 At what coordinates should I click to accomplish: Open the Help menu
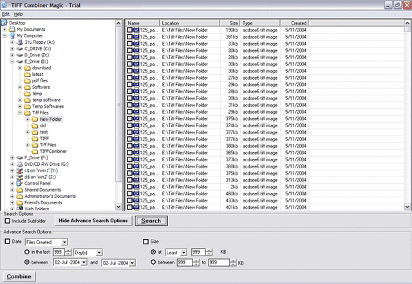click(x=19, y=14)
